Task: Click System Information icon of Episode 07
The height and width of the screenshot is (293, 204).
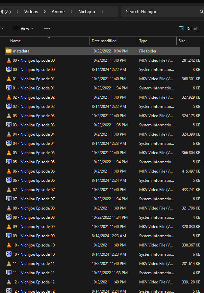Action: click(x=9, y=199)
